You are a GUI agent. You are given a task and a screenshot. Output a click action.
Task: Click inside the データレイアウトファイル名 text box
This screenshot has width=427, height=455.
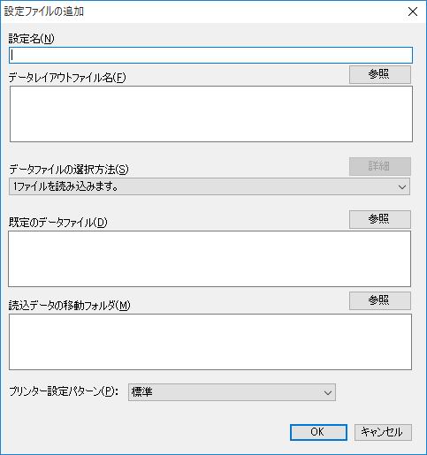click(211, 114)
